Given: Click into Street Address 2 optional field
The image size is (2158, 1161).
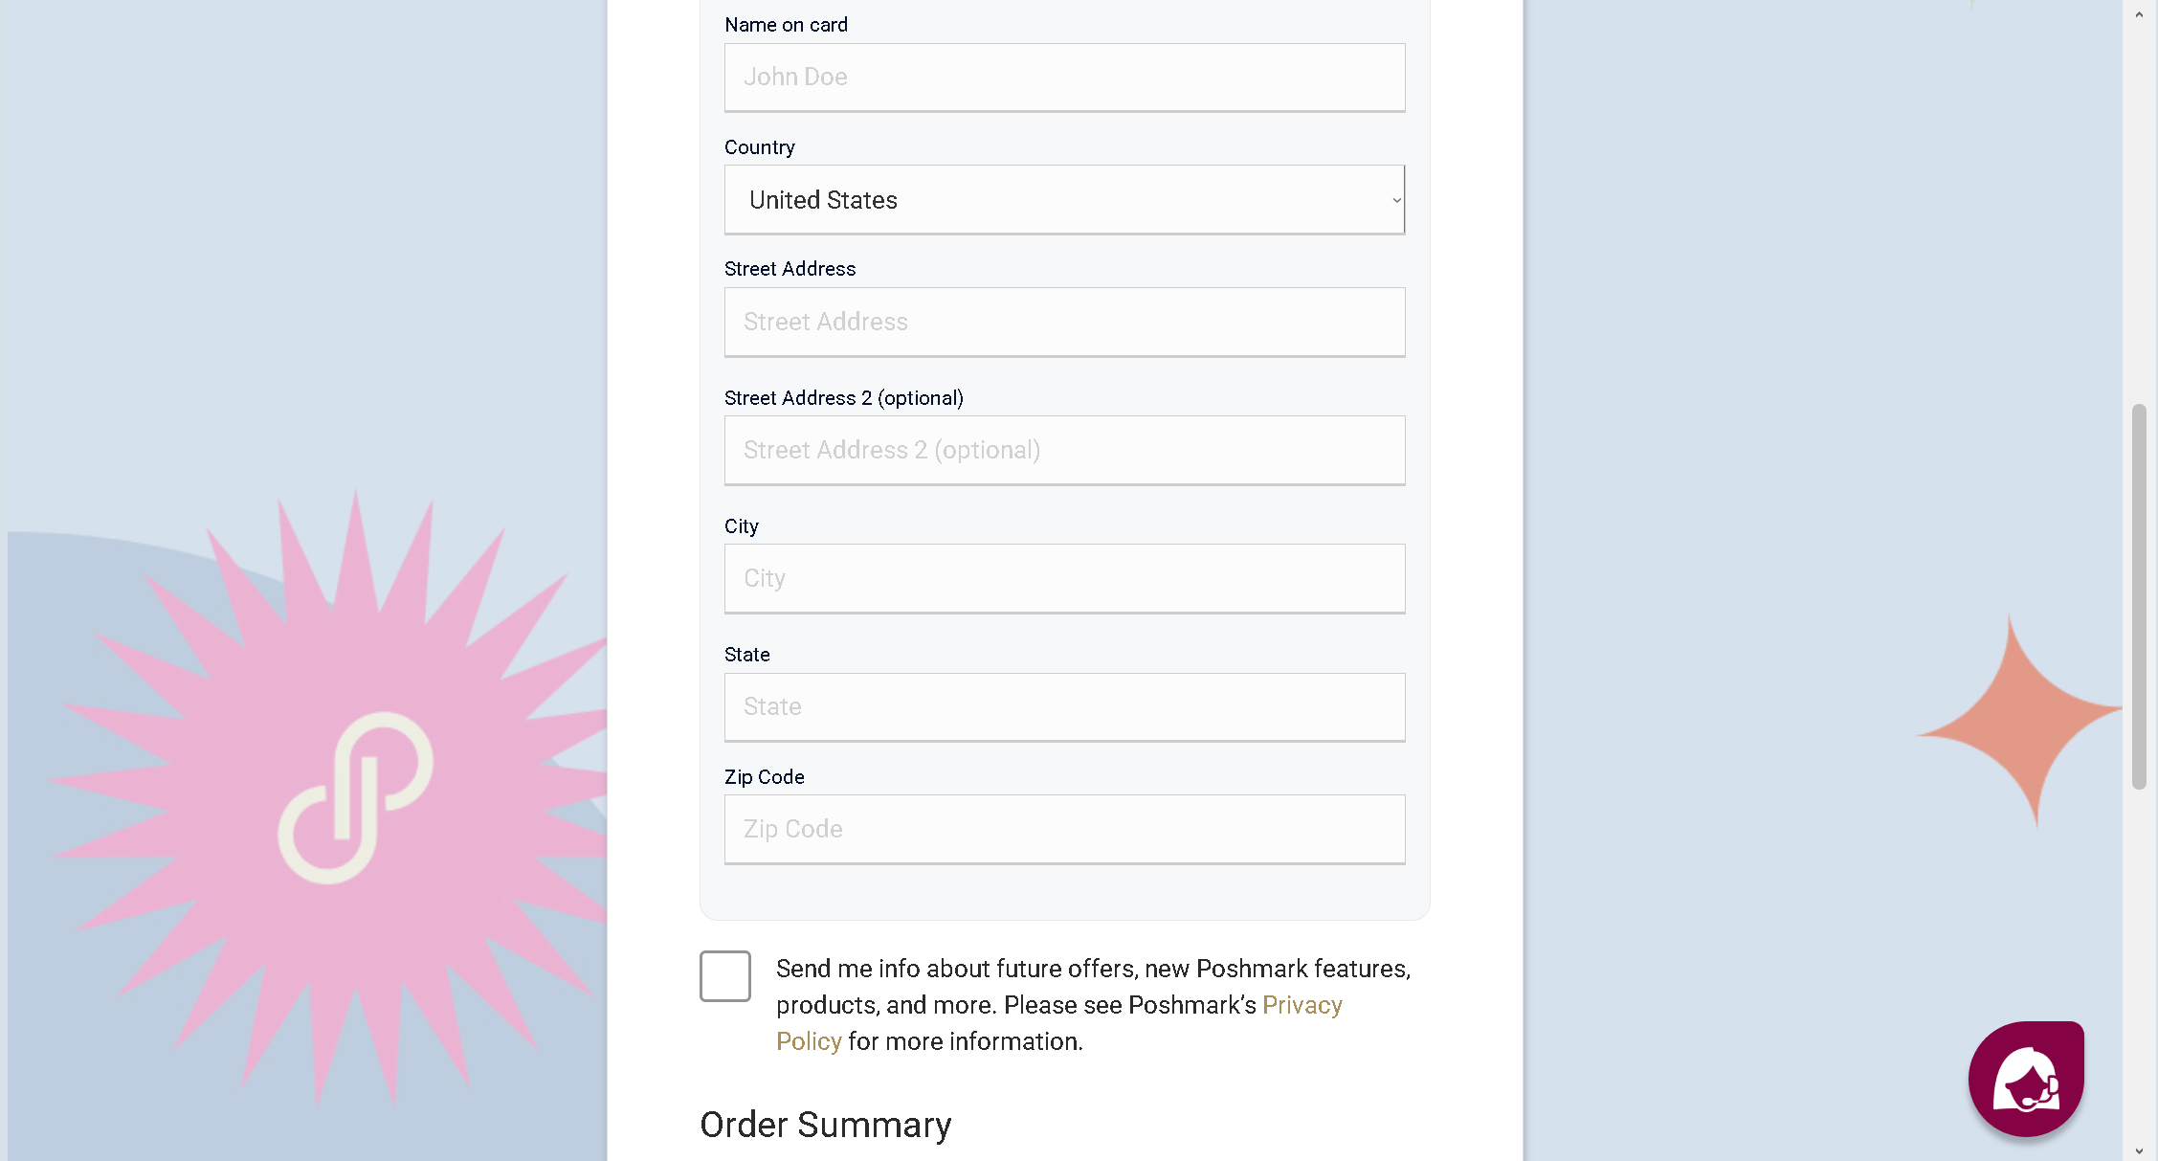Looking at the screenshot, I should click(1064, 451).
